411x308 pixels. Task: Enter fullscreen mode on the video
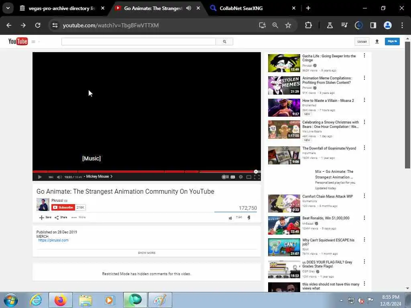[x=257, y=177]
